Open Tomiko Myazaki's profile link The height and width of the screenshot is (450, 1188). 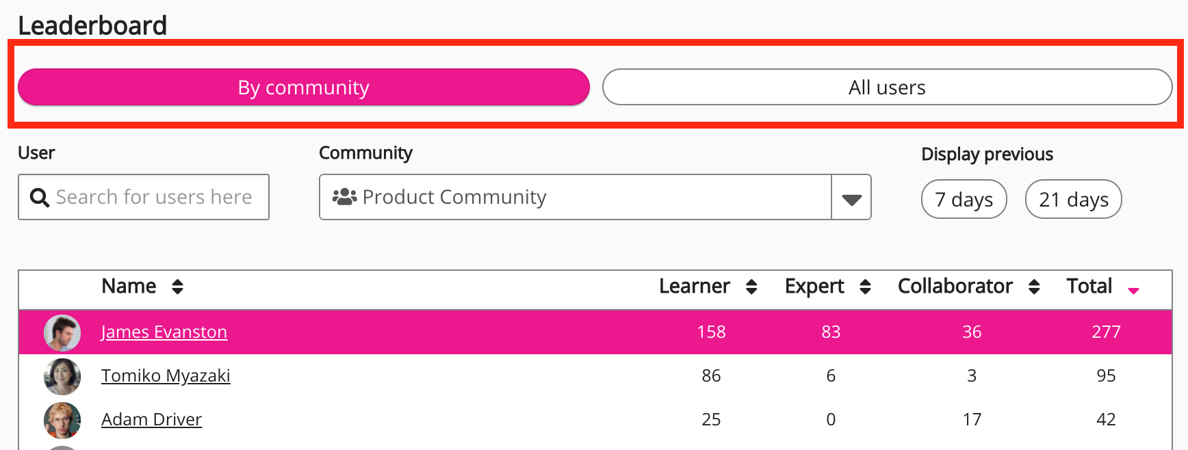(x=166, y=376)
